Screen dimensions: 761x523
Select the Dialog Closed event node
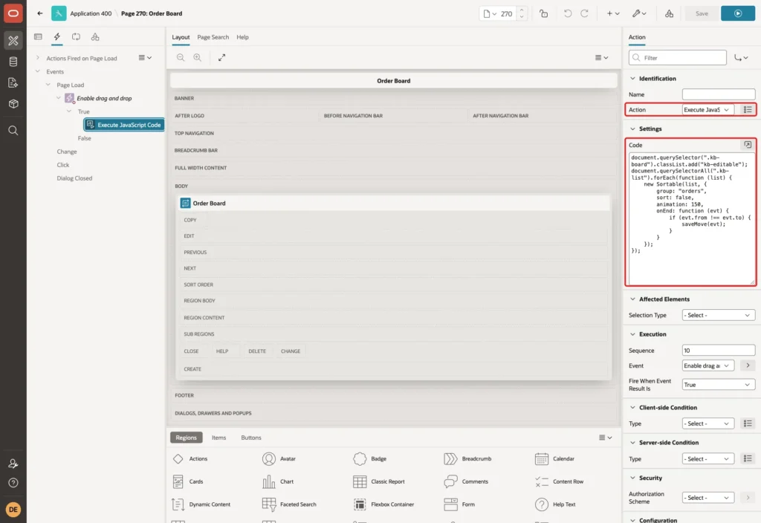coord(74,178)
